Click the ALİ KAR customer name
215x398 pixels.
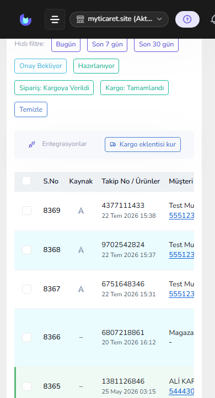181,381
